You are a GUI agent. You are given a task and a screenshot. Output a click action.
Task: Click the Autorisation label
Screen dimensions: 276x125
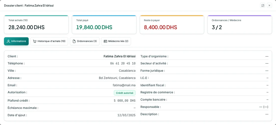click(17, 92)
